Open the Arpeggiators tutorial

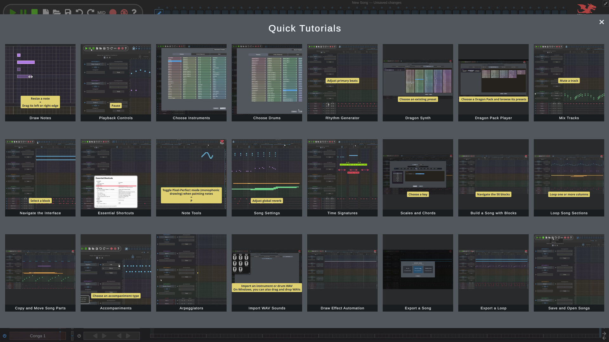[x=191, y=273]
